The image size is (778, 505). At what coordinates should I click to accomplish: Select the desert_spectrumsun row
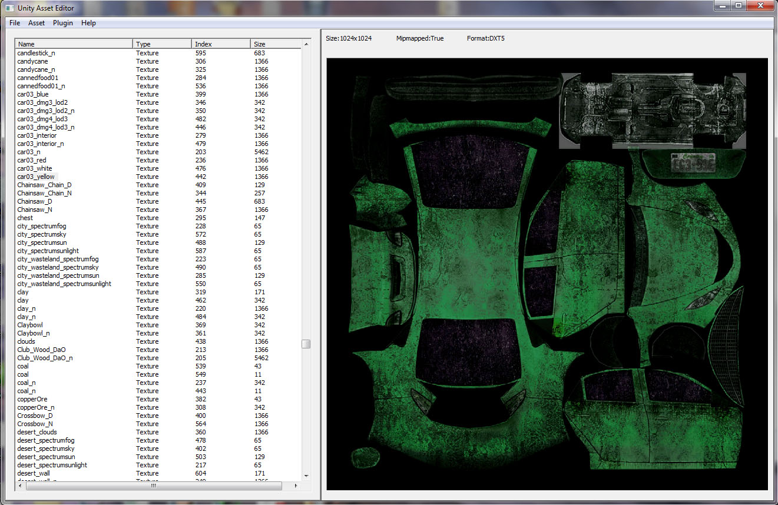tap(158, 457)
